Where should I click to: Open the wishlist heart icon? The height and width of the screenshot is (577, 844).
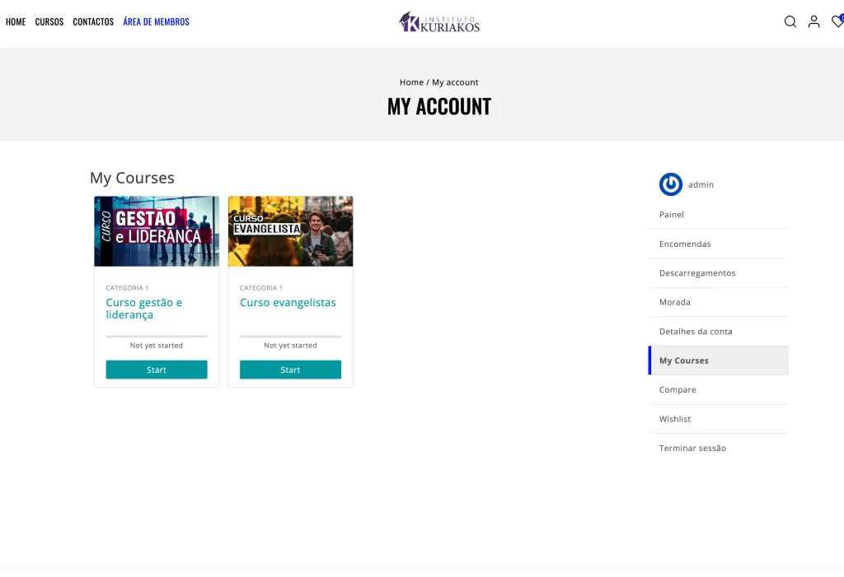(837, 21)
